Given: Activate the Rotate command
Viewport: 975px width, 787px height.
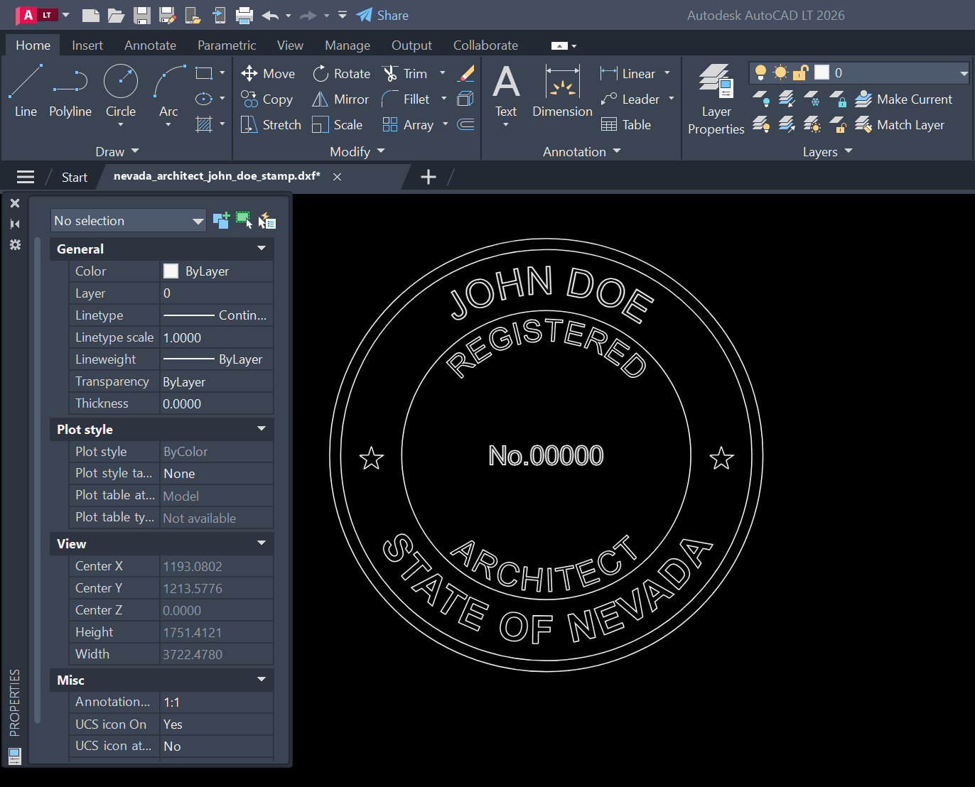Looking at the screenshot, I should (x=341, y=73).
